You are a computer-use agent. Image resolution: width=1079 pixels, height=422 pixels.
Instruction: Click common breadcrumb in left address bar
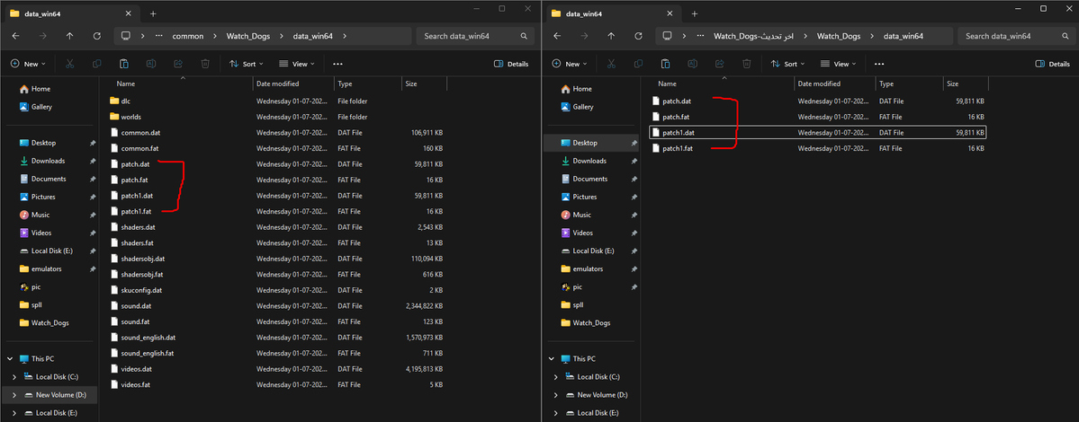(x=188, y=37)
